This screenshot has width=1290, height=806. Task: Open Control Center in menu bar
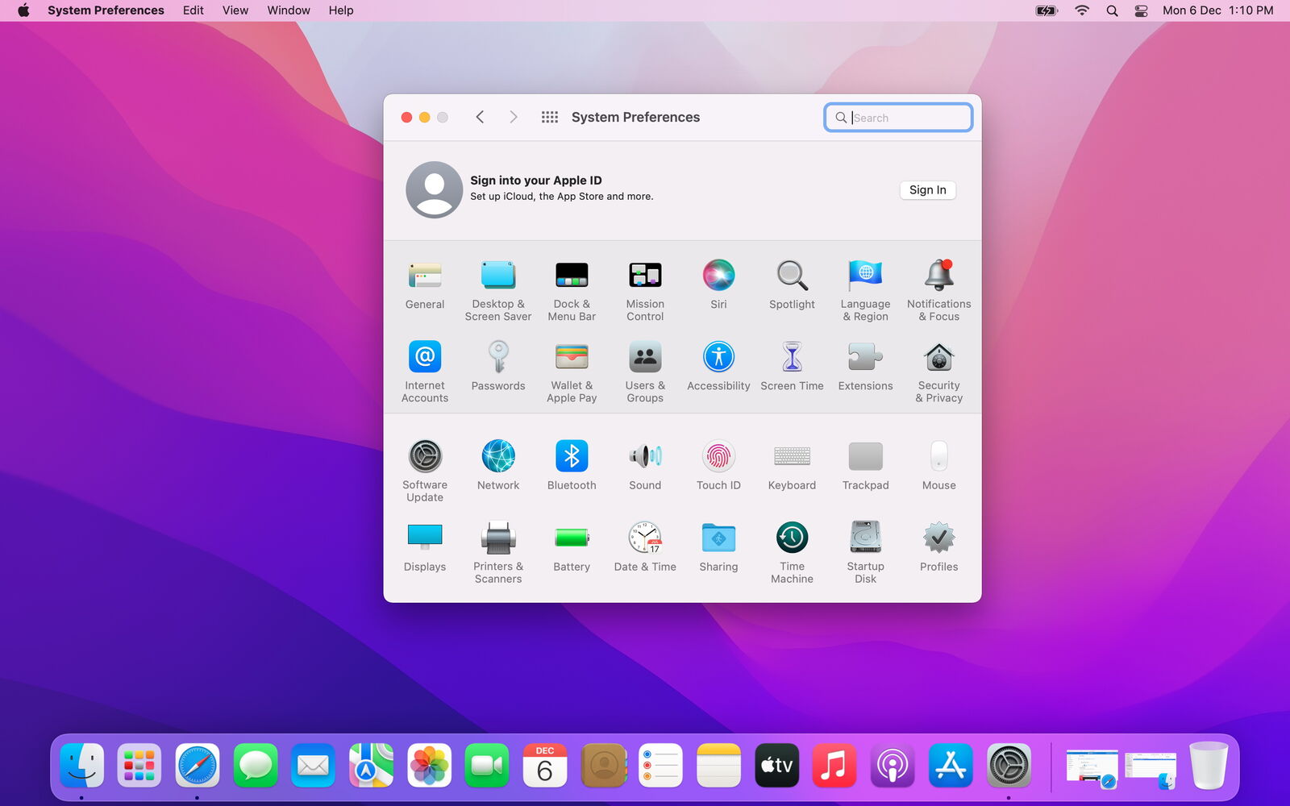pos(1141,10)
